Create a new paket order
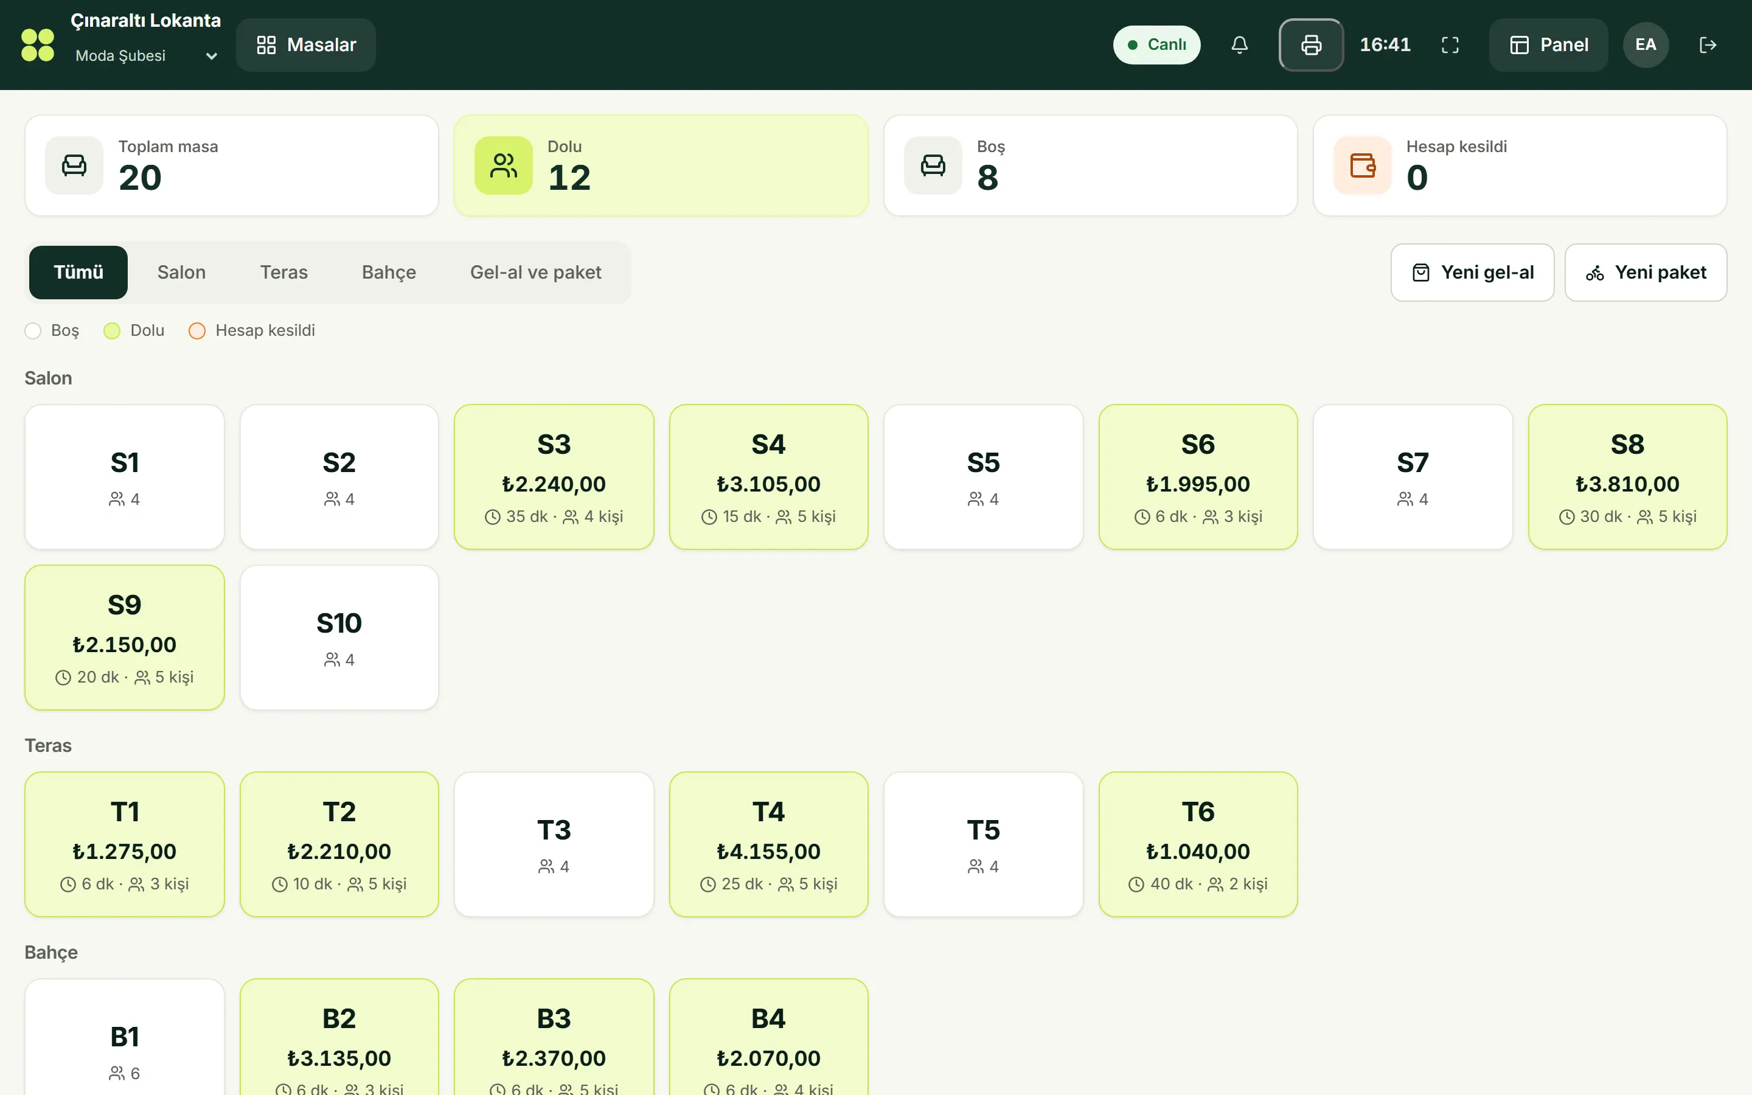This screenshot has height=1095, width=1752. tap(1645, 273)
